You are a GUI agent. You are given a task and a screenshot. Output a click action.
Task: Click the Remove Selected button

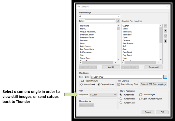[x=130, y=67]
